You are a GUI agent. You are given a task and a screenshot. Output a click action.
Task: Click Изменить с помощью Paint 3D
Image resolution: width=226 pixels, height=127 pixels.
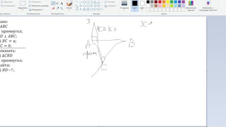click(208, 6)
